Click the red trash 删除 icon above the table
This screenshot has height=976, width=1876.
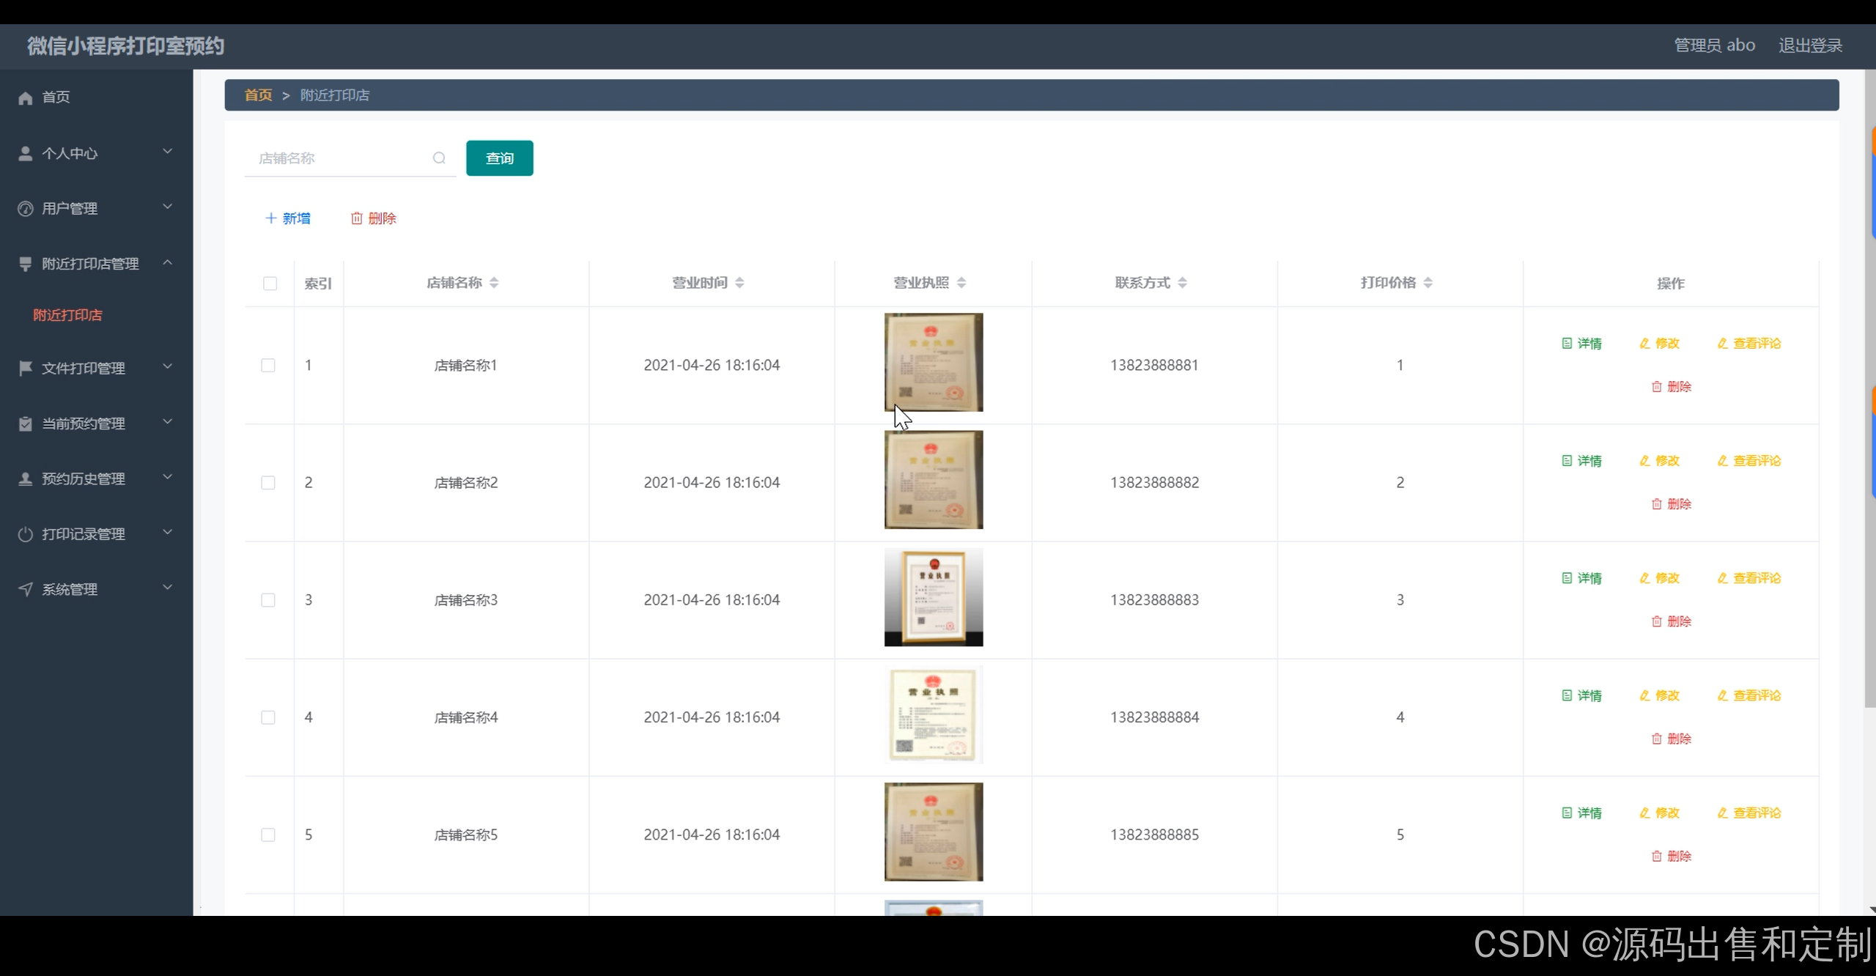tap(357, 218)
